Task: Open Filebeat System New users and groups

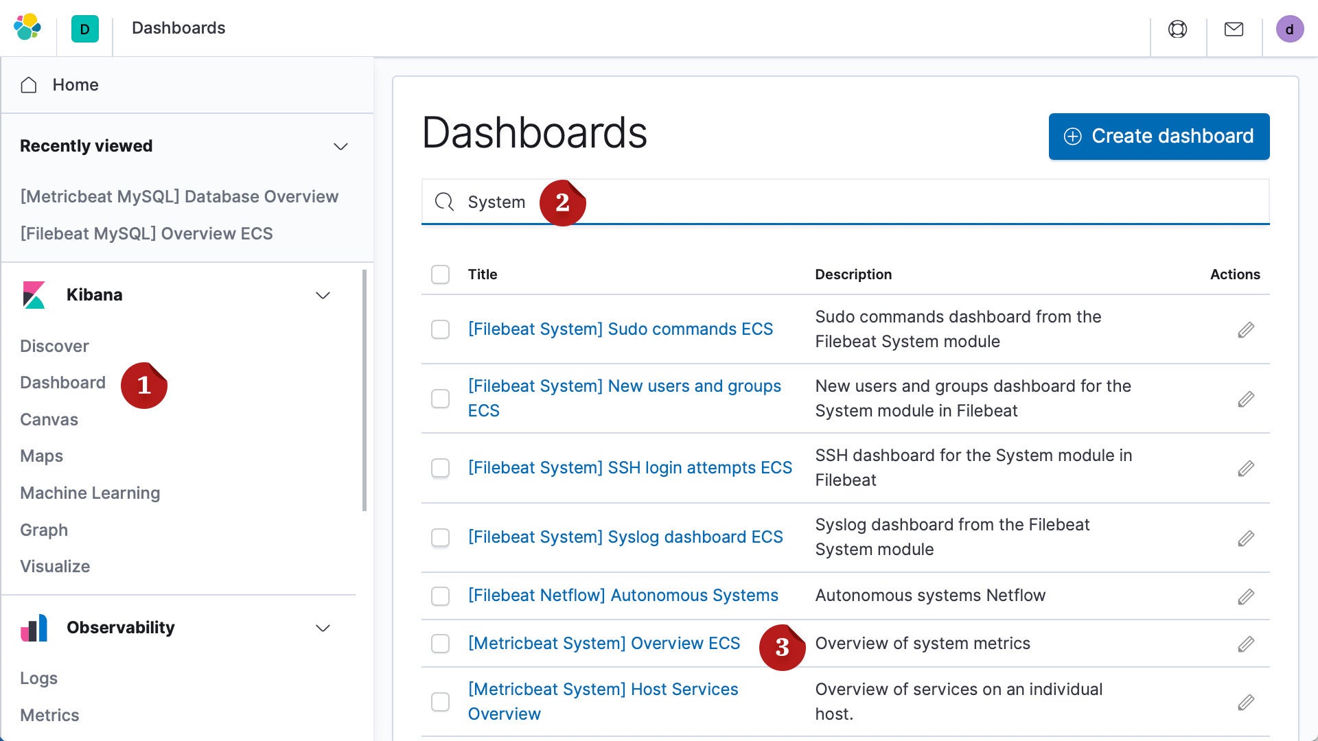Action: 625,398
